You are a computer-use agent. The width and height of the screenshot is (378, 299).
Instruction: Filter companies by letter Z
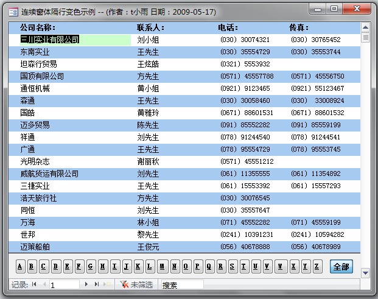tap(317, 267)
